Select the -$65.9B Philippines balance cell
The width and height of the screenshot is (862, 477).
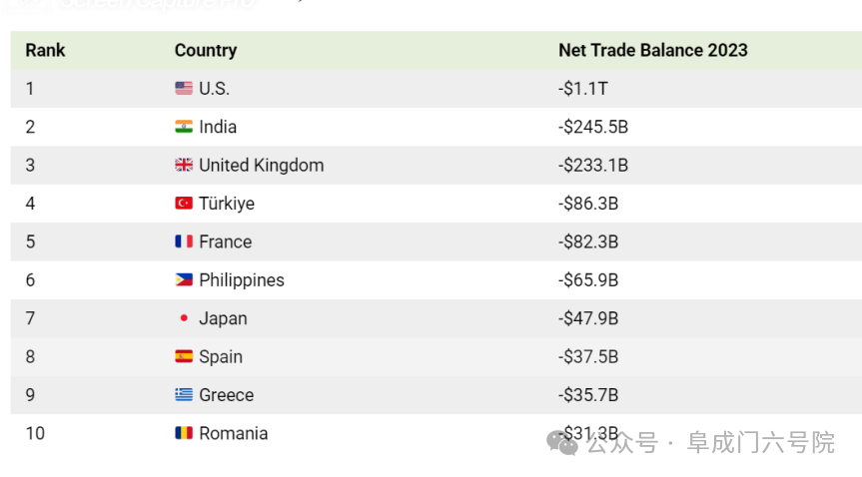click(x=587, y=279)
